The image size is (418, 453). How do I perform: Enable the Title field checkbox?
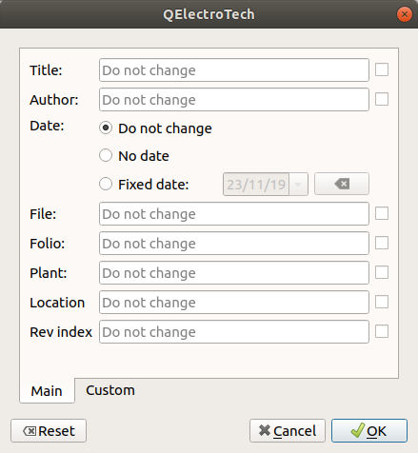382,69
